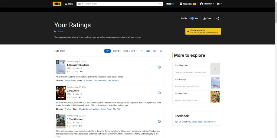The height and width of the screenshot is (138, 277).
Task: Switch to compact view
Action: (x=161, y=51)
